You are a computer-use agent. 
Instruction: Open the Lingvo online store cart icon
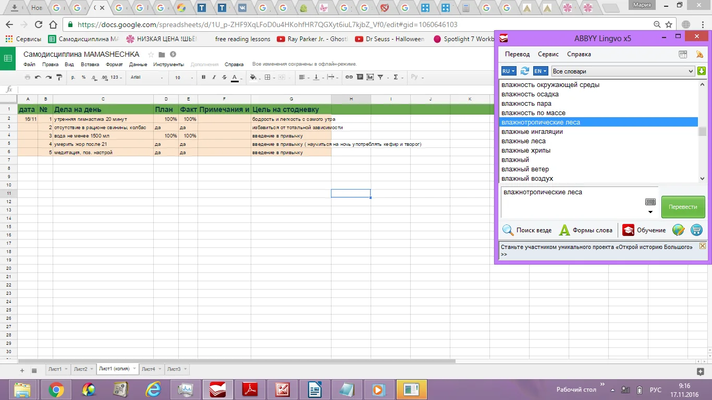[696, 230]
